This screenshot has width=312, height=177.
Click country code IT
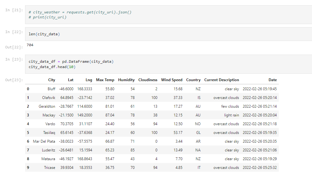coord(199,168)
